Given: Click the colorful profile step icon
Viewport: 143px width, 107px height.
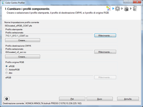Looking at the screenshot, I should pos(108,9).
